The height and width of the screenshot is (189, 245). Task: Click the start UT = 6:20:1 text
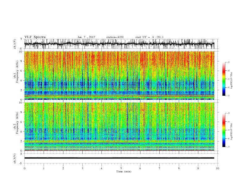point(149,37)
